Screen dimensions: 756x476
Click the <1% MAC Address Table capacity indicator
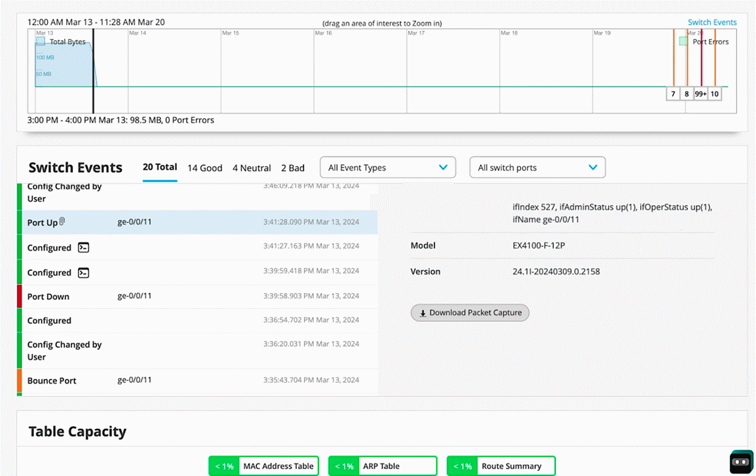pyautogui.click(x=223, y=466)
